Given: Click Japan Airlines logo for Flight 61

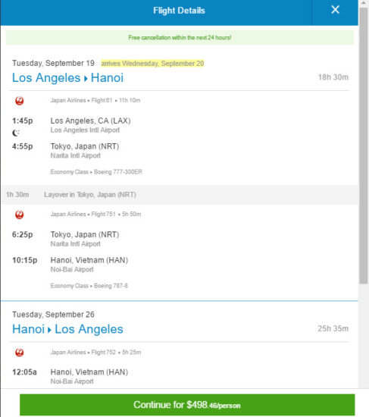Looking at the screenshot, I should (x=20, y=101).
